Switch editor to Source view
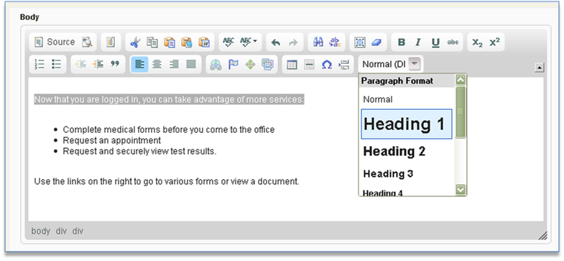This screenshot has height=261, width=564. point(55,42)
